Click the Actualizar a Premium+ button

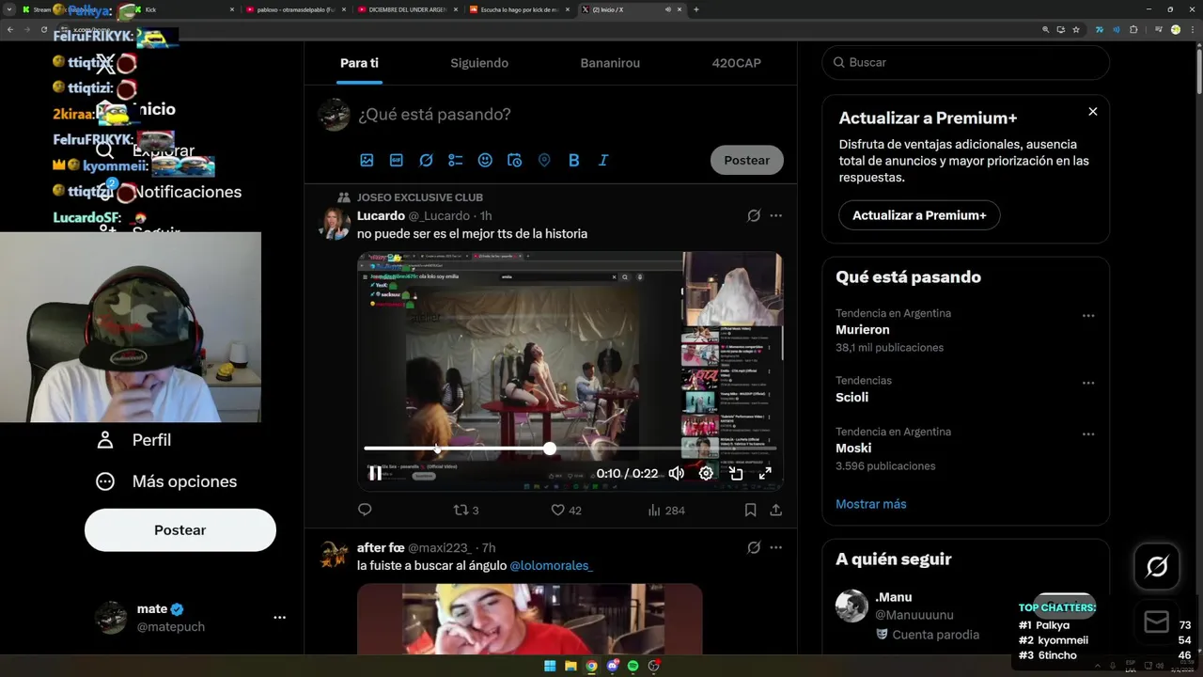[919, 215]
